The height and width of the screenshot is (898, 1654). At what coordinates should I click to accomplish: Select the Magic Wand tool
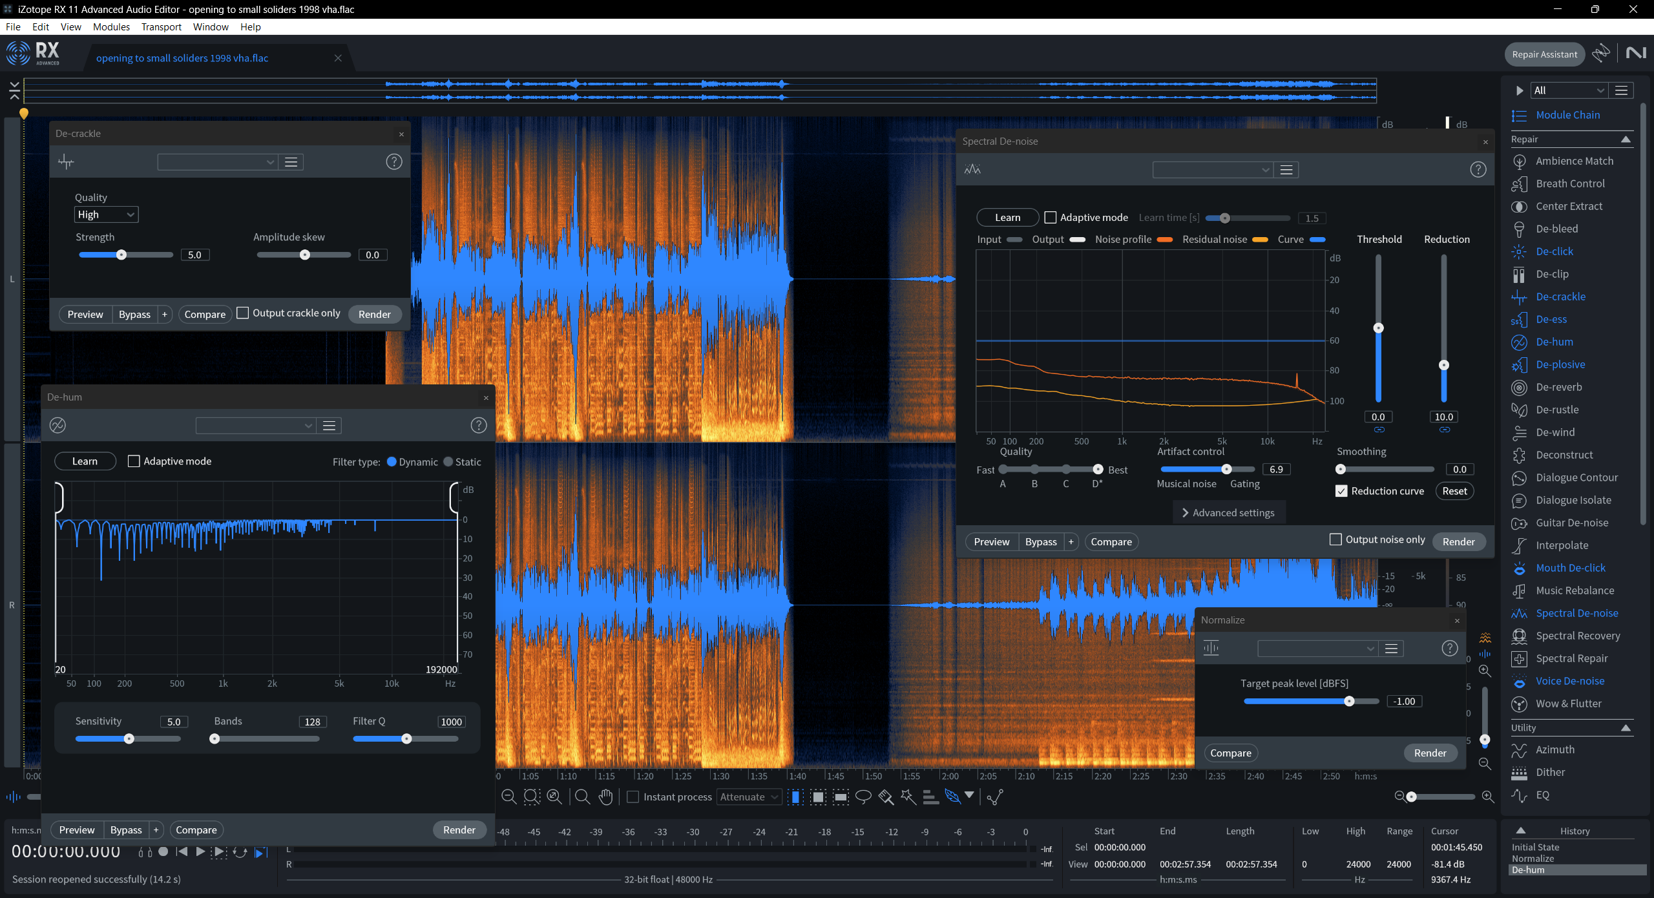[908, 797]
